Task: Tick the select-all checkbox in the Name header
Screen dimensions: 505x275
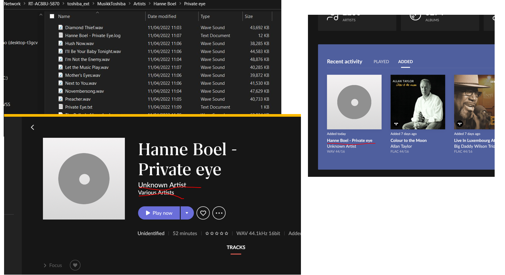Action: [x=52, y=16]
